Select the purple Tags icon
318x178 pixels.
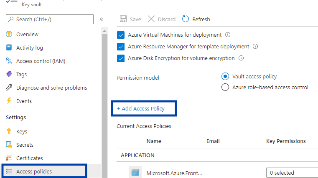9,74
